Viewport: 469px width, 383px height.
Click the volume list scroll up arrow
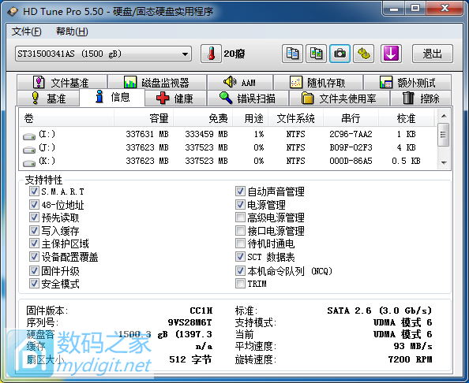point(444,116)
